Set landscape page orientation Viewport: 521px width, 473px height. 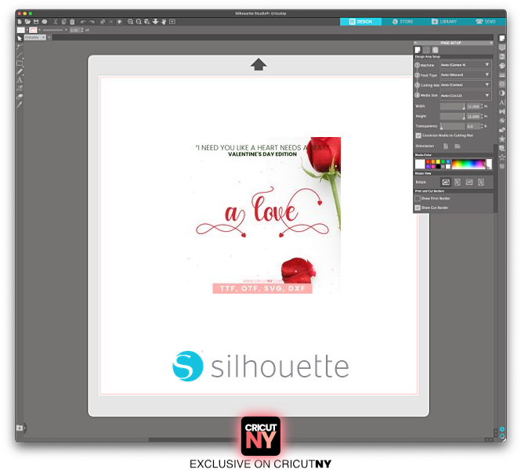click(458, 146)
